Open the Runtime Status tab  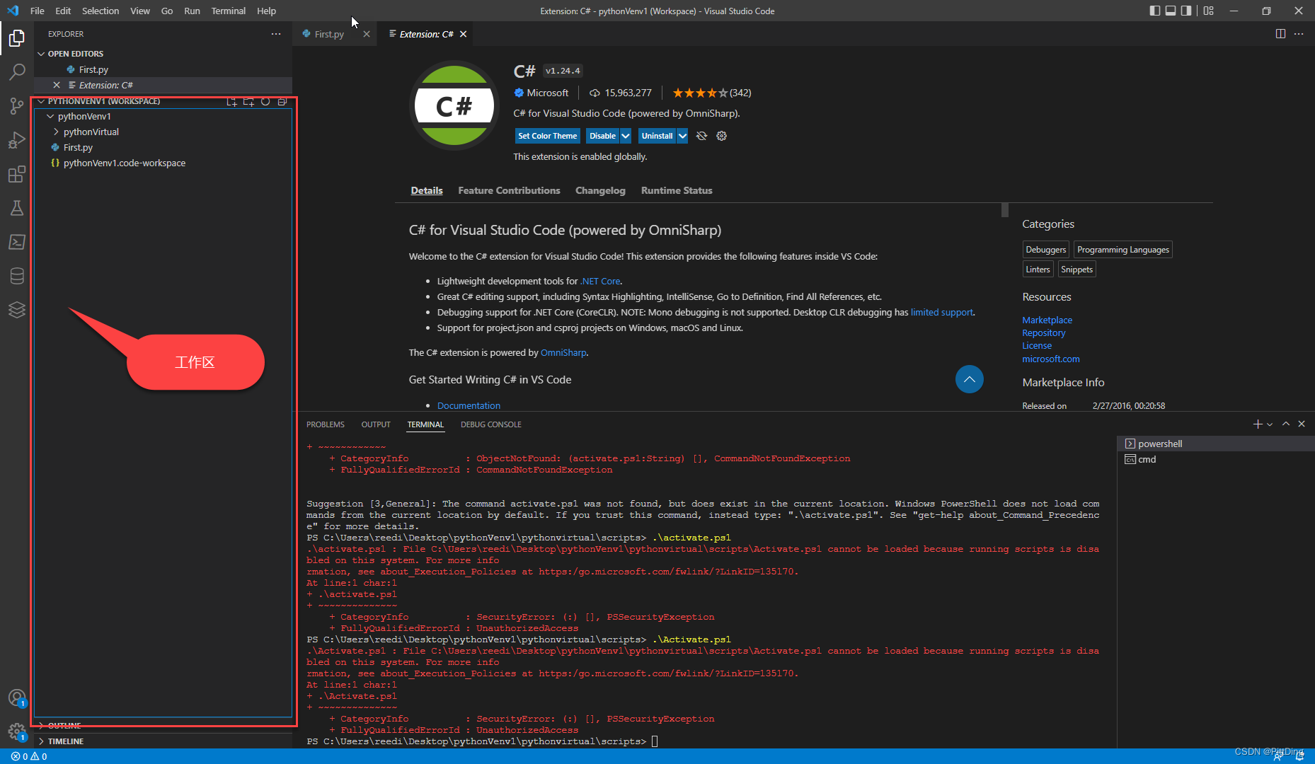pyautogui.click(x=677, y=190)
